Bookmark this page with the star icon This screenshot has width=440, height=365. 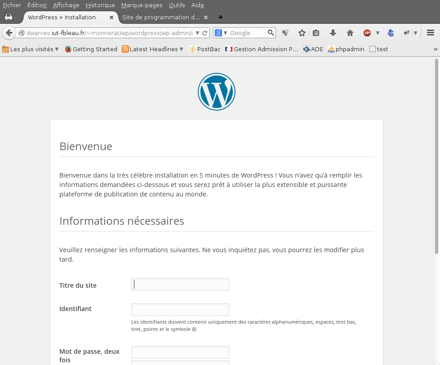302,33
